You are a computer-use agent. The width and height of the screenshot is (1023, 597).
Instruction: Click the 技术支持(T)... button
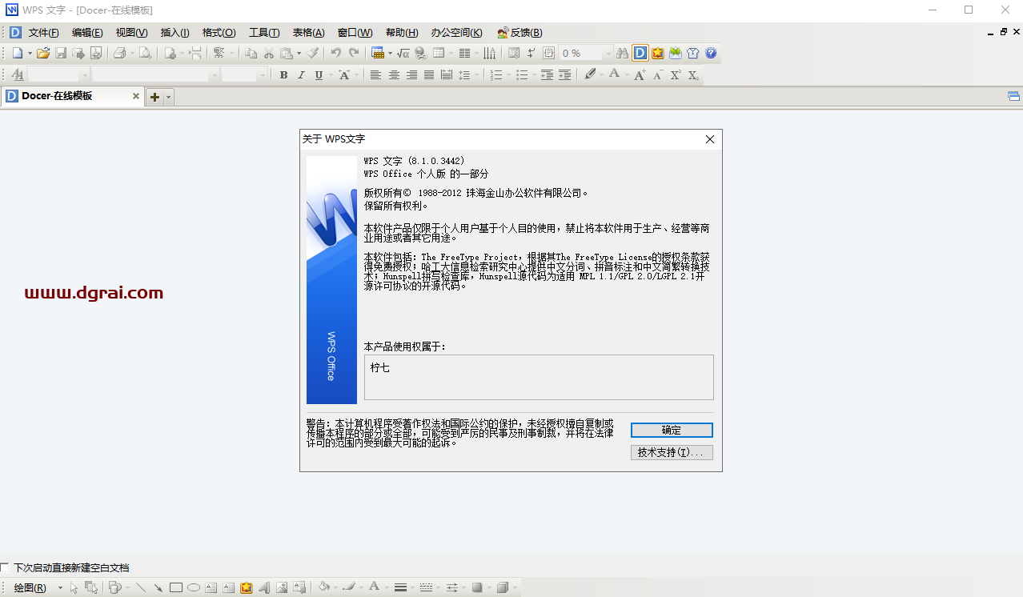[671, 452]
